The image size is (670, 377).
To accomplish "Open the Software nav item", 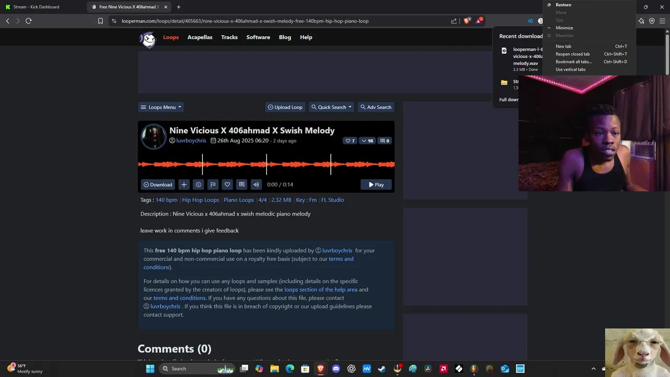I will [x=258, y=37].
